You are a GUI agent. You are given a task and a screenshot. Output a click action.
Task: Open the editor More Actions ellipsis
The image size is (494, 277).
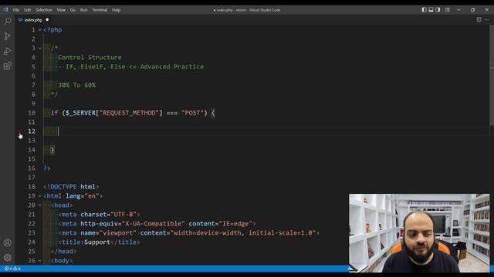487,19
